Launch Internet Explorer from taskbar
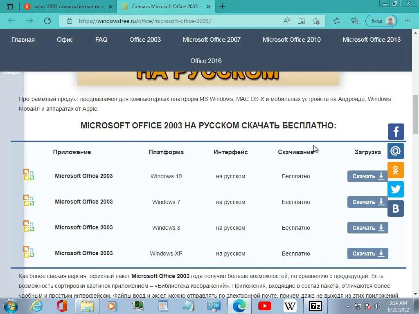 [36, 306]
